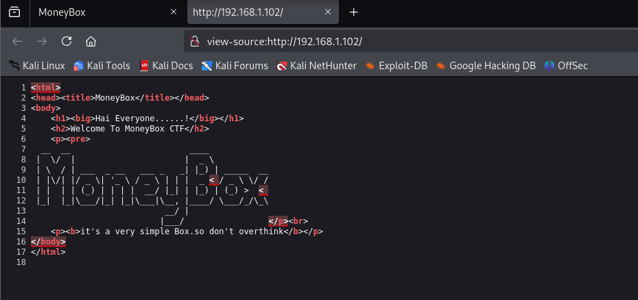Click the Firefox View icon in tab bar
This screenshot has height=300, width=638.
pos(14,12)
